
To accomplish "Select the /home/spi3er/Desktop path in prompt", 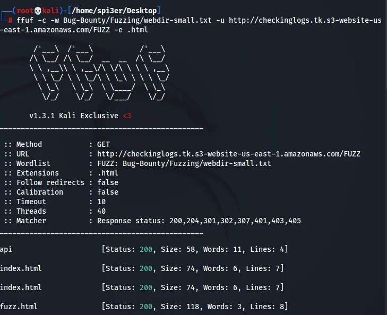I will coord(113,11).
